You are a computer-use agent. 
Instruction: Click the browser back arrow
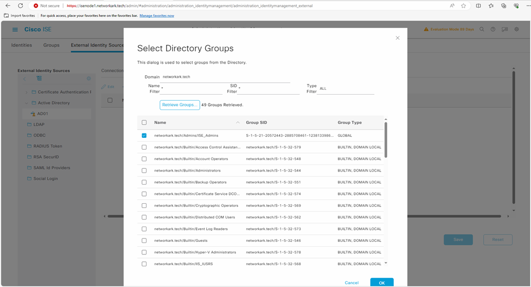click(x=8, y=6)
